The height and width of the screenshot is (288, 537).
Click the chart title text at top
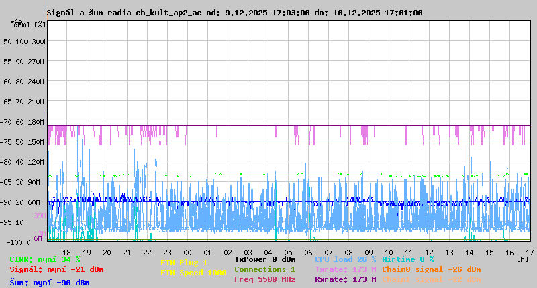click(234, 13)
